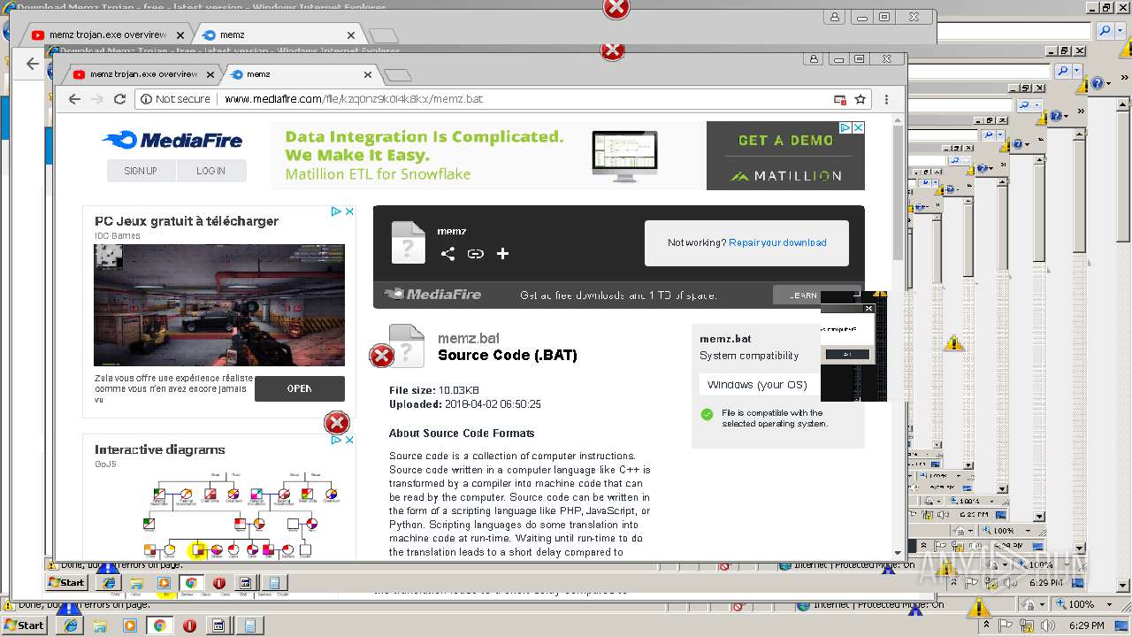The image size is (1132, 637).
Task: Click 'About Source Code Formats' heading
Action: pyautogui.click(x=462, y=434)
